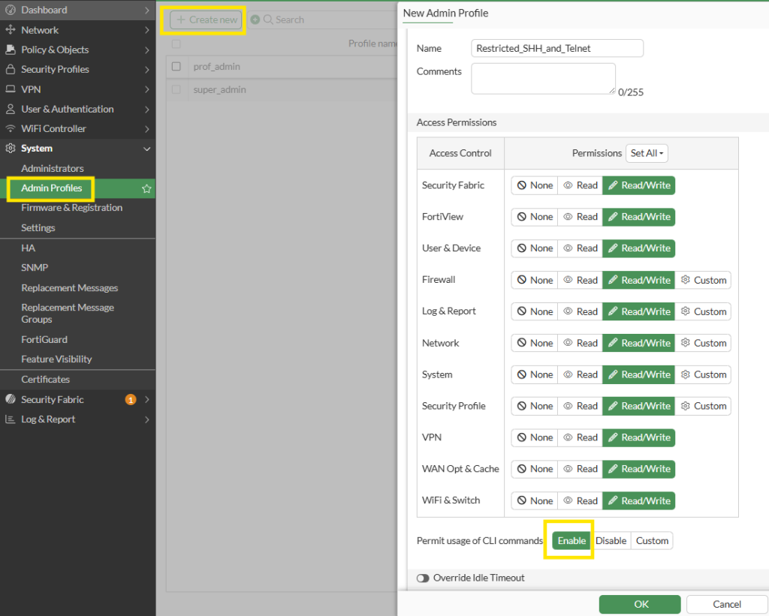Click the Dashboard gauge icon in sidebar
Image resolution: width=769 pixels, height=616 pixels.
11,10
